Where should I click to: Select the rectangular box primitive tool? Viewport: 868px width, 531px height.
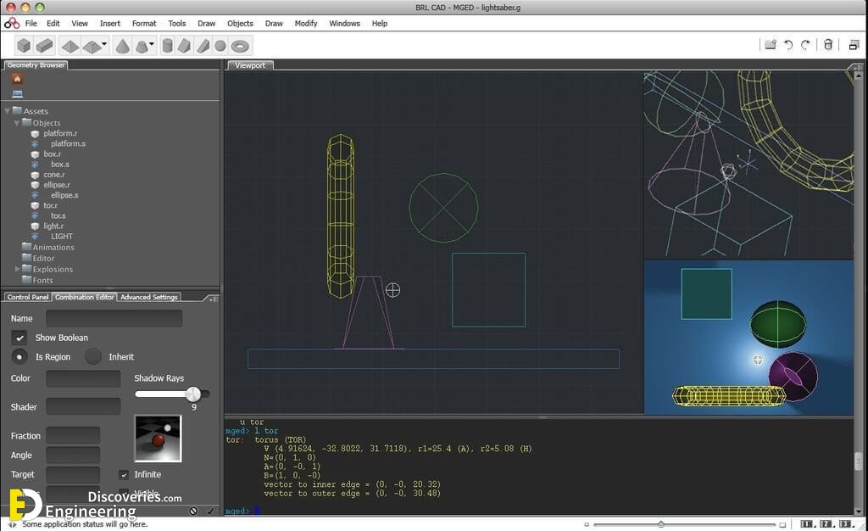(44, 46)
